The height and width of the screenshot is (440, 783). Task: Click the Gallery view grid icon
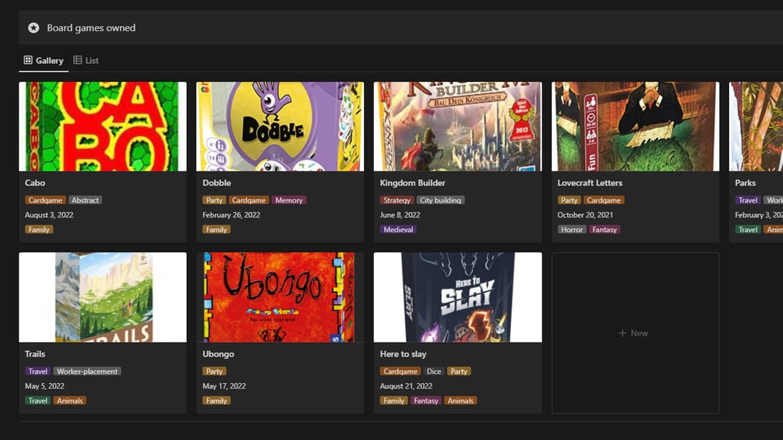pos(28,60)
